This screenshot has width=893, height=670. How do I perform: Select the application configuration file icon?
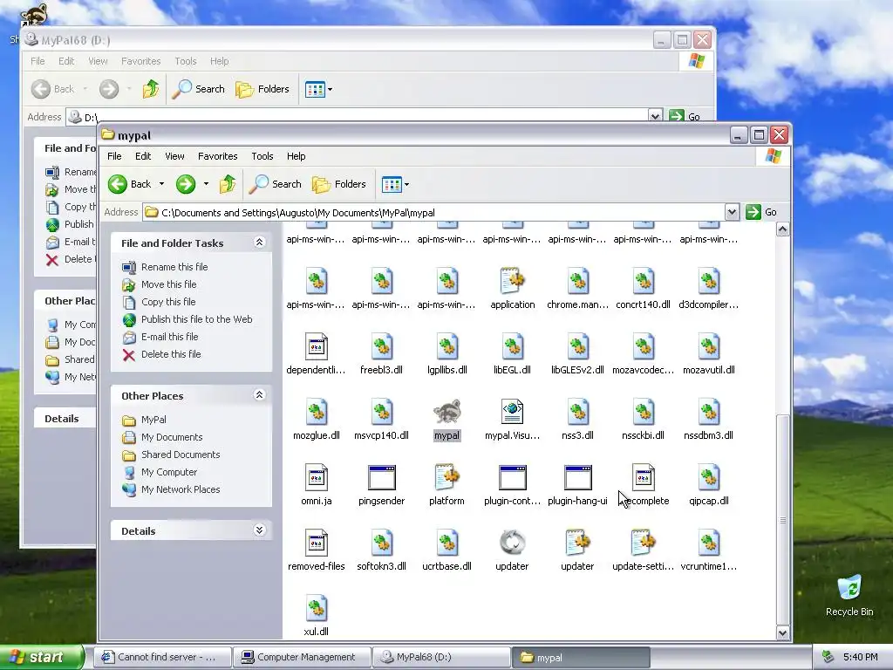pos(512,281)
